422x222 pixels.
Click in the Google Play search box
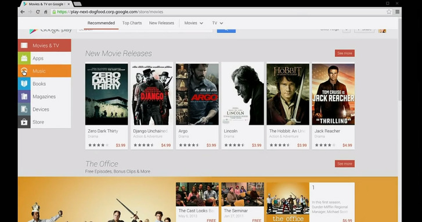pyautogui.click(x=145, y=30)
